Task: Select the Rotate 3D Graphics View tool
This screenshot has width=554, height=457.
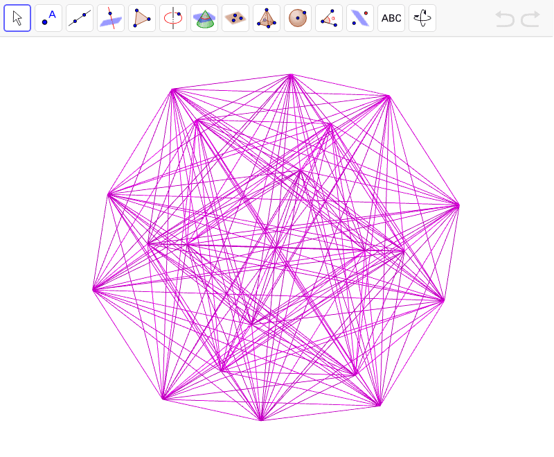Action: tap(422, 18)
